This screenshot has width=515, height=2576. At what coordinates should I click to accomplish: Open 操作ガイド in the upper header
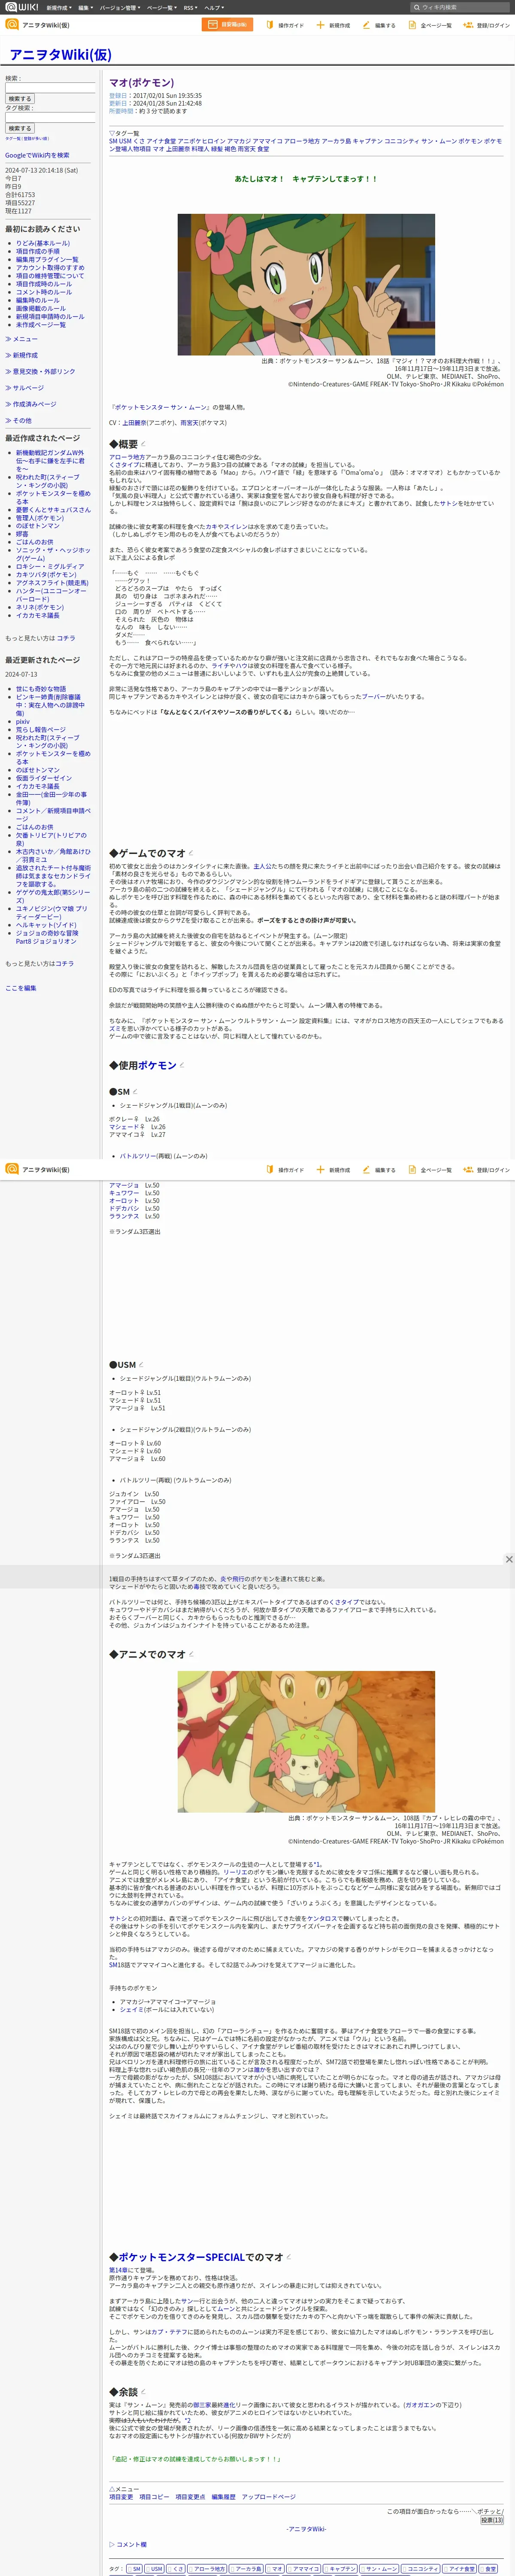pyautogui.click(x=286, y=25)
